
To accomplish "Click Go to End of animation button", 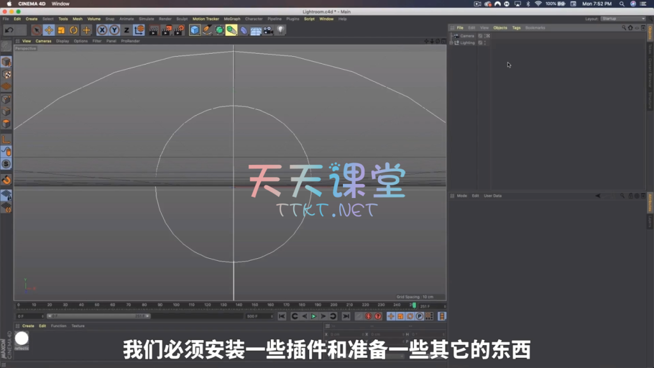I will pyautogui.click(x=346, y=316).
